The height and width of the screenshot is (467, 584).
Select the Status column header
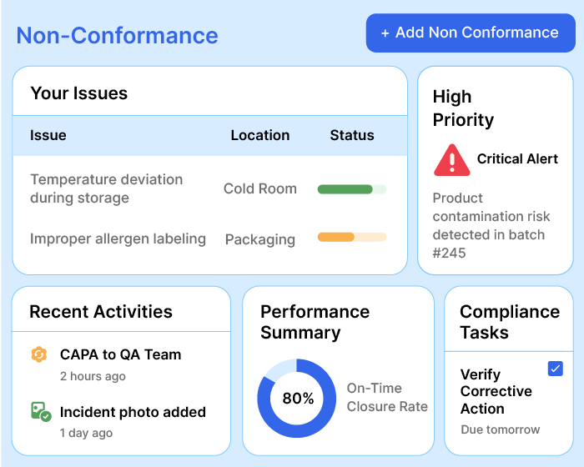[352, 135]
